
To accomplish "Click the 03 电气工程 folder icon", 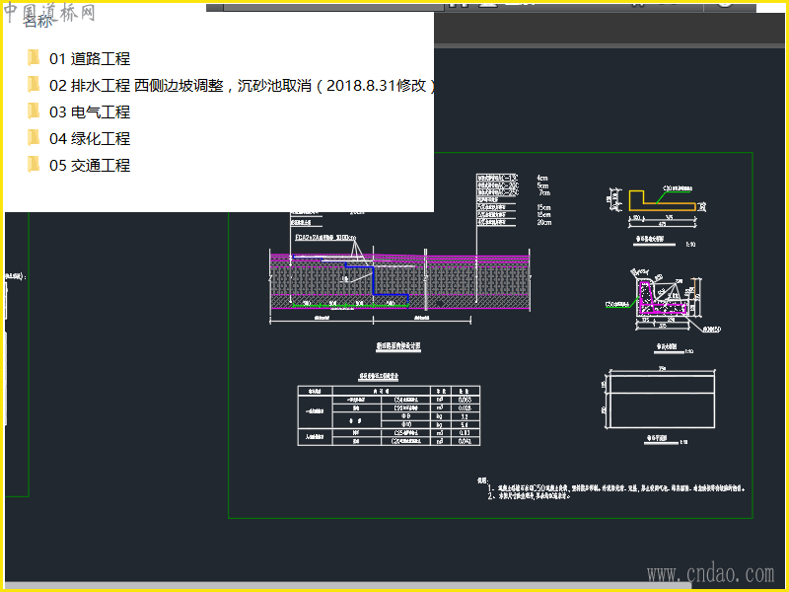I will (x=34, y=111).
